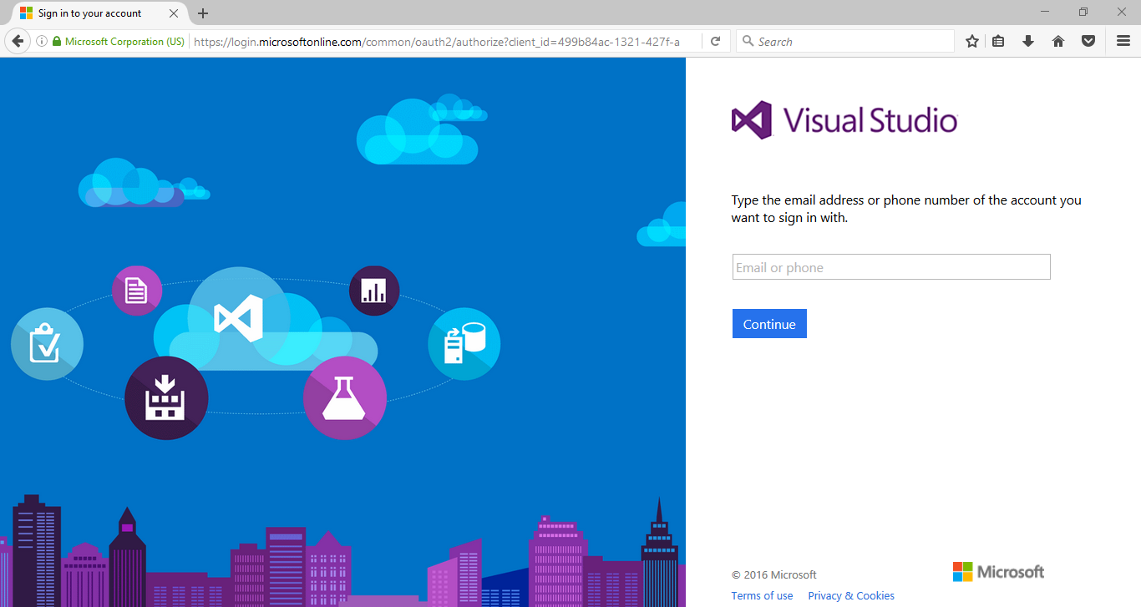This screenshot has height=607, width=1141.
Task: Open the Privacy & Cookies link
Action: coord(851,595)
